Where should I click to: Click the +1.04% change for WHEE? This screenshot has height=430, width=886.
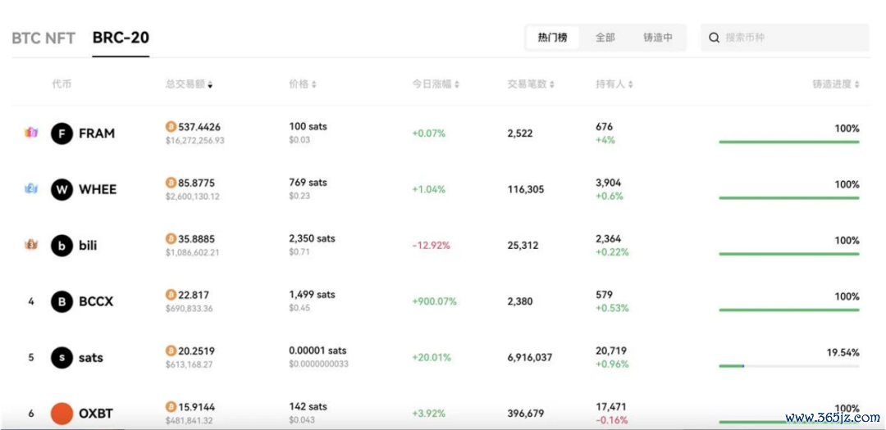point(428,189)
